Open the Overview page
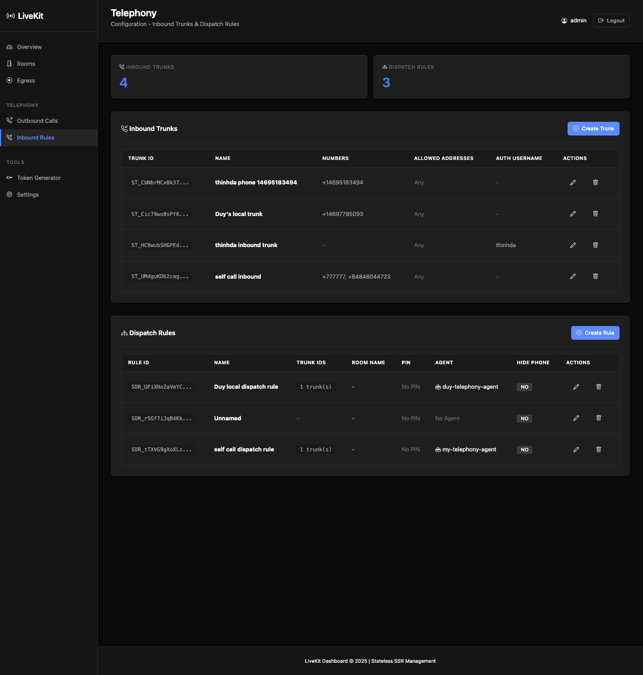Viewport: 643px width, 675px height. tap(29, 47)
